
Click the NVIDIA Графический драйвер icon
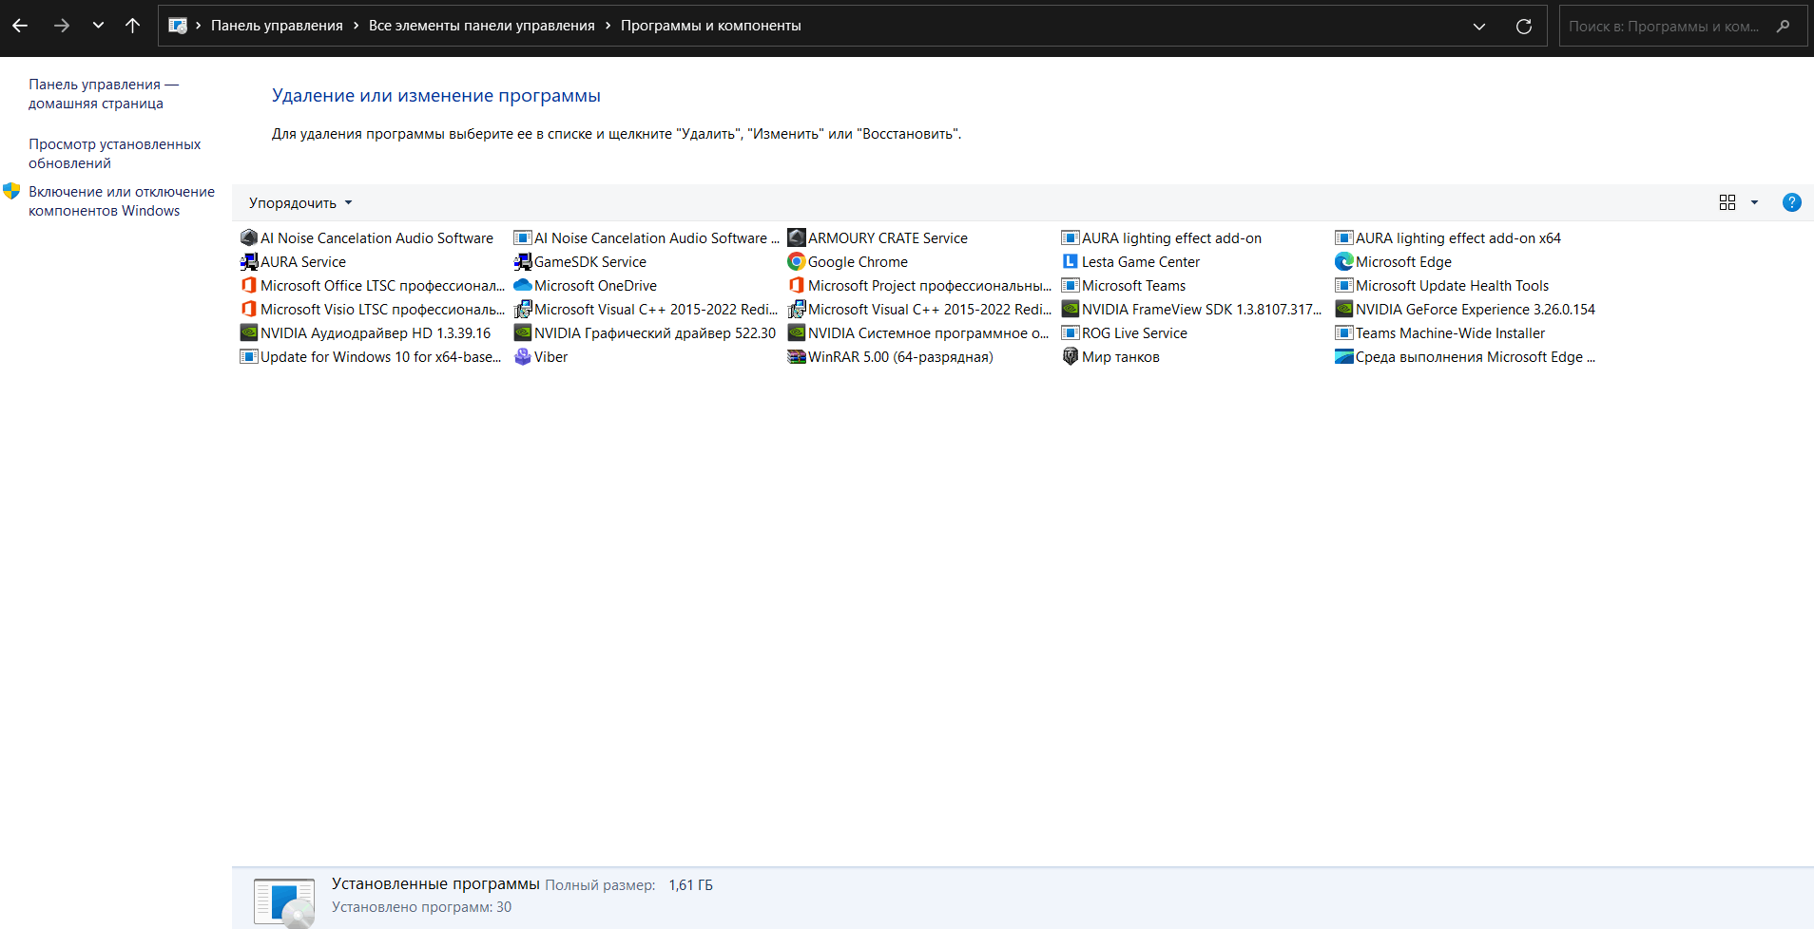point(523,333)
